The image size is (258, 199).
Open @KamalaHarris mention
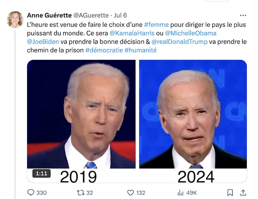132,33
